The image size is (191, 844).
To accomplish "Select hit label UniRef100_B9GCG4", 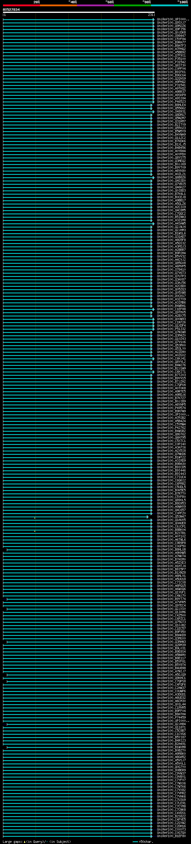I will [171, 75].
